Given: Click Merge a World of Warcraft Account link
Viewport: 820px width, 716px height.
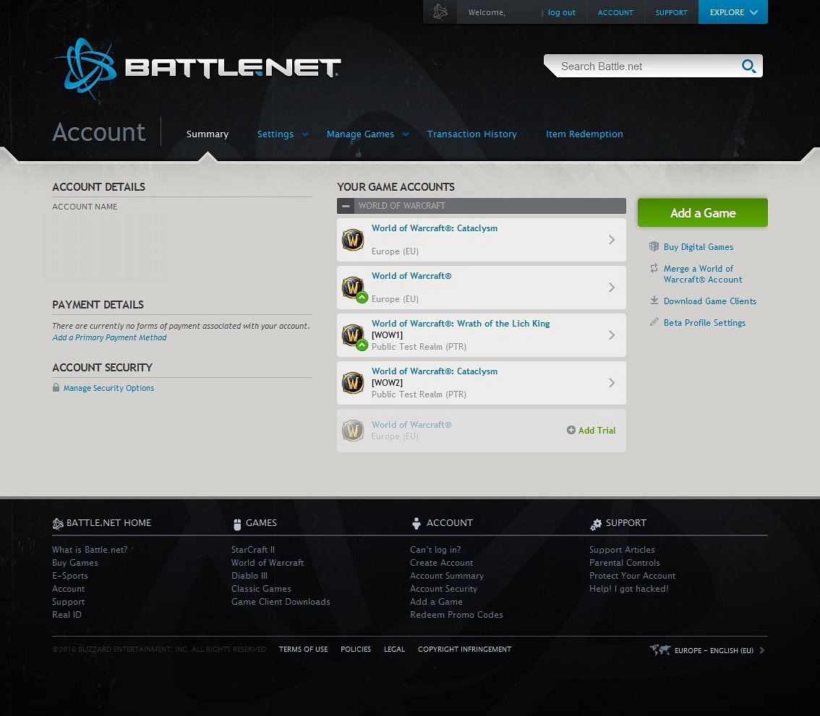Looking at the screenshot, I should pyautogui.click(x=702, y=274).
